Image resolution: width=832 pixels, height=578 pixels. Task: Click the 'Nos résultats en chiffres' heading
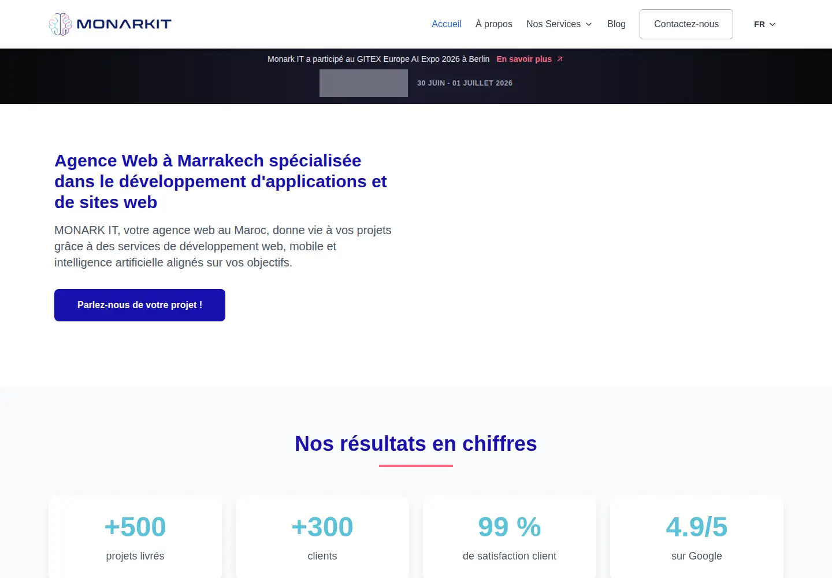click(x=416, y=444)
